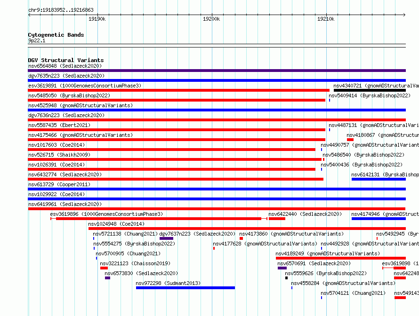Screen dimensions: 419x316
Task: Click the nsv1026391 (Coe2014) label
Action: 56,165
